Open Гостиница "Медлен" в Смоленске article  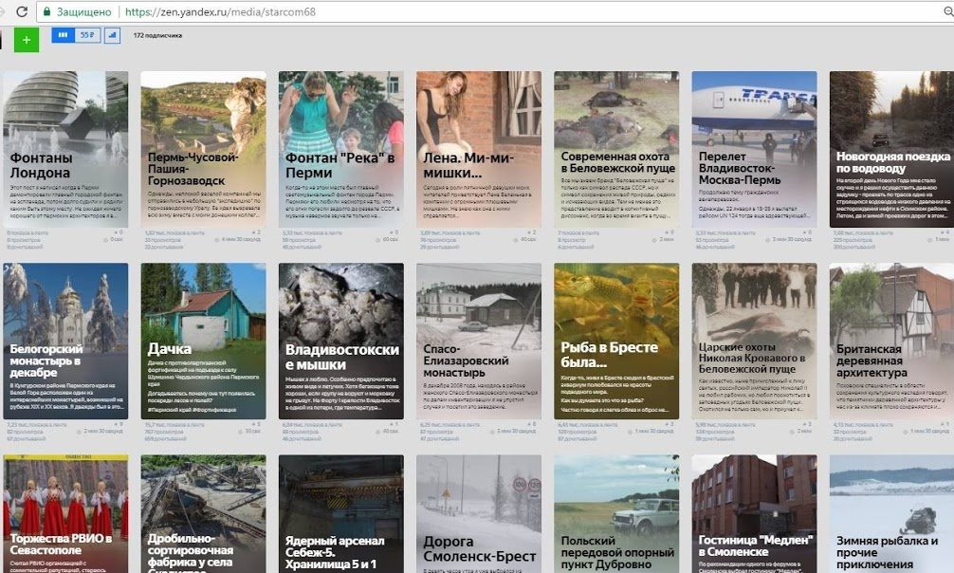(755, 514)
